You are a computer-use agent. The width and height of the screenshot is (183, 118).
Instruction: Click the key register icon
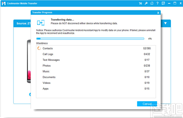146,3
